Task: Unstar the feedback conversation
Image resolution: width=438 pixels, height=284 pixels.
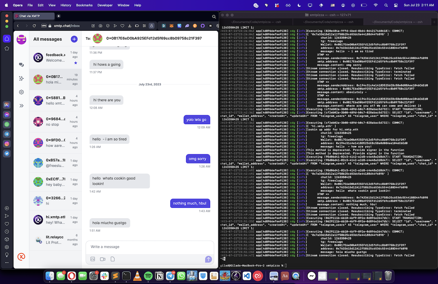Action: [x=76, y=63]
